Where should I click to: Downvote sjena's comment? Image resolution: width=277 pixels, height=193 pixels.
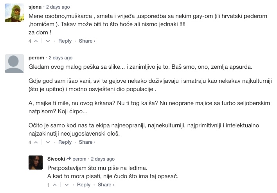click(x=48, y=41)
